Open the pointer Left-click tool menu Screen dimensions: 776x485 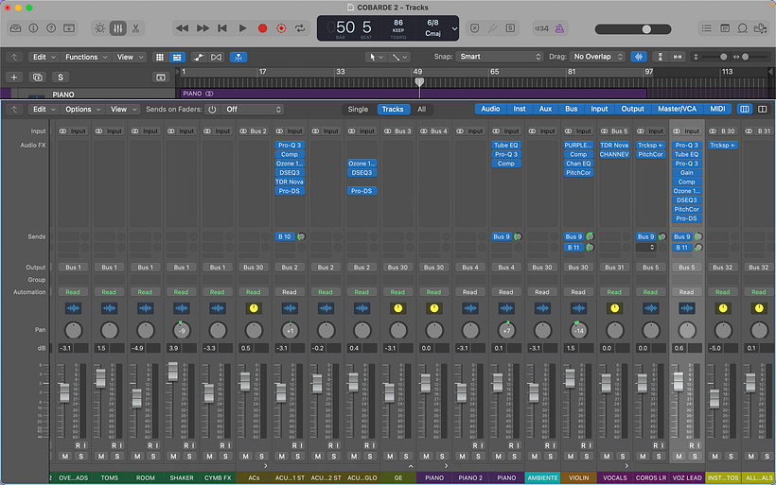click(375, 57)
